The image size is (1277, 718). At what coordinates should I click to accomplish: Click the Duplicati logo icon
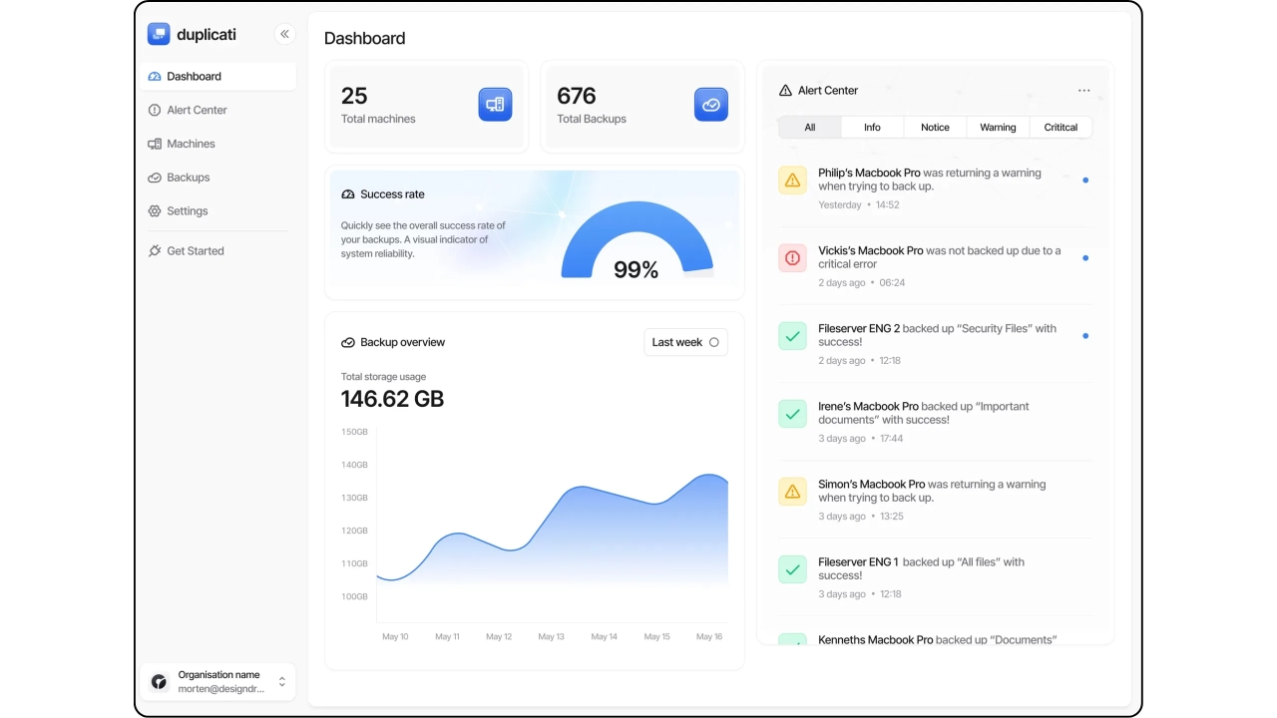159,34
